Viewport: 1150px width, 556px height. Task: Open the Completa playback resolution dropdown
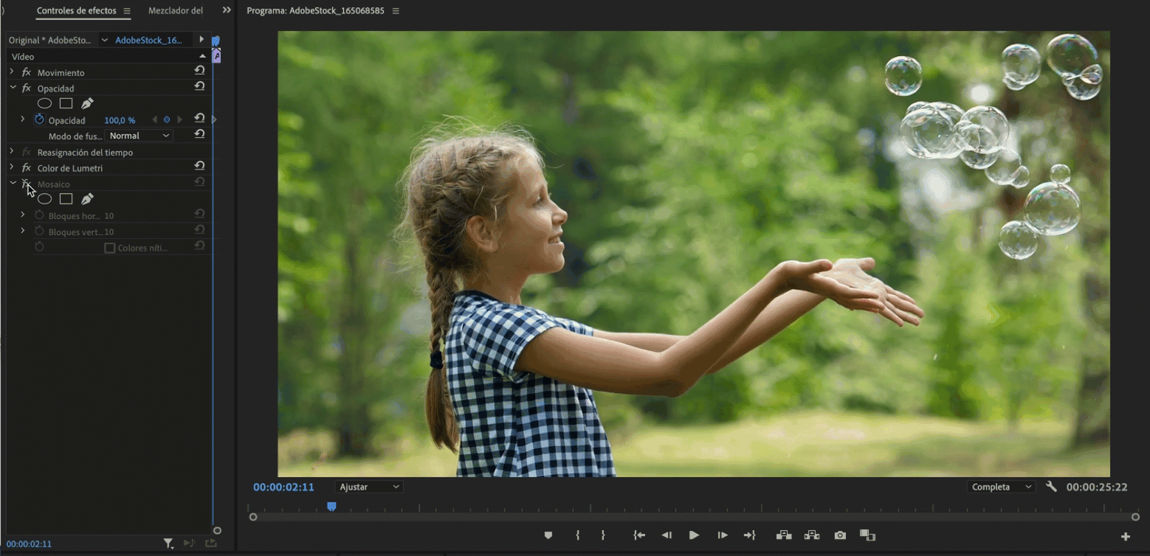click(1001, 487)
